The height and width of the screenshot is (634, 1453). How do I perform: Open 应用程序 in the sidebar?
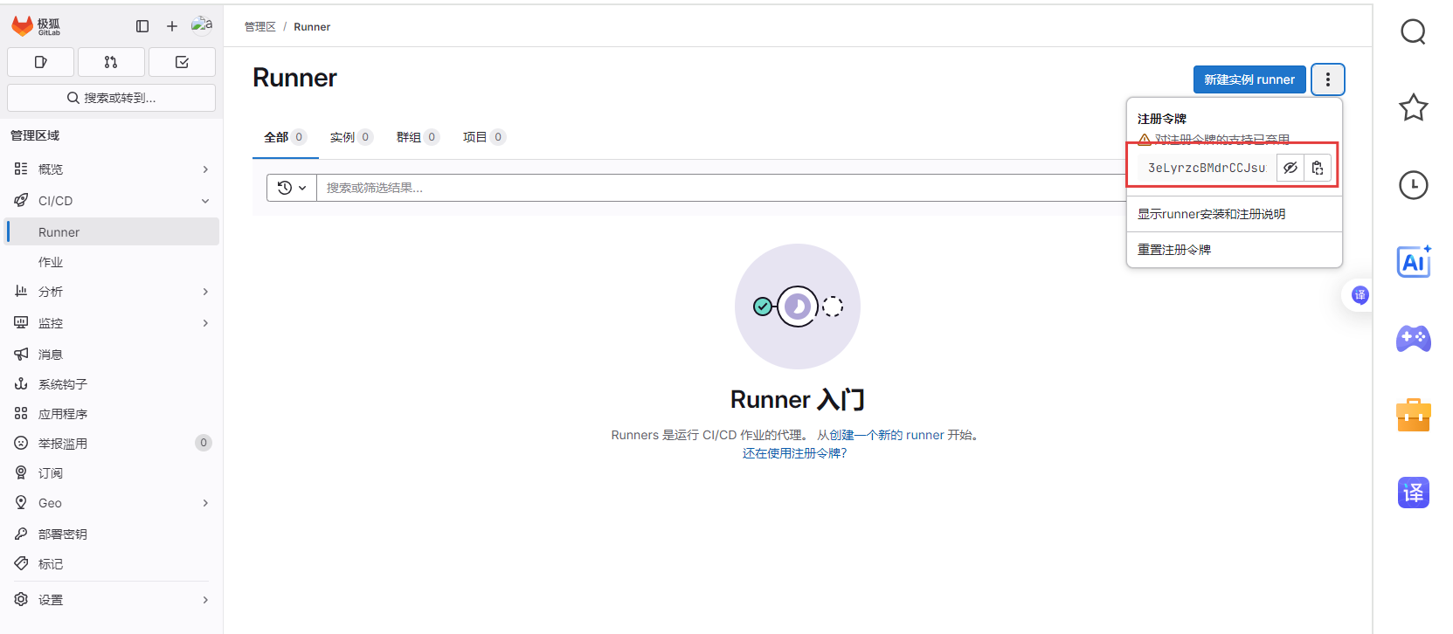click(x=111, y=414)
